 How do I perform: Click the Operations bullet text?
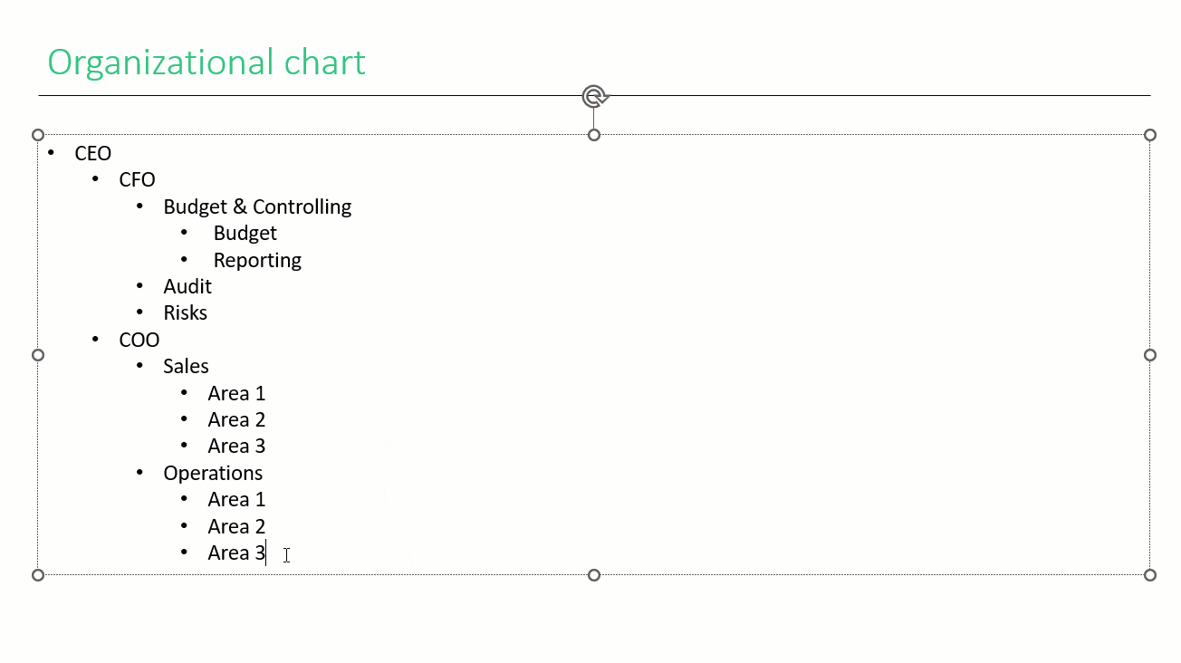click(213, 473)
